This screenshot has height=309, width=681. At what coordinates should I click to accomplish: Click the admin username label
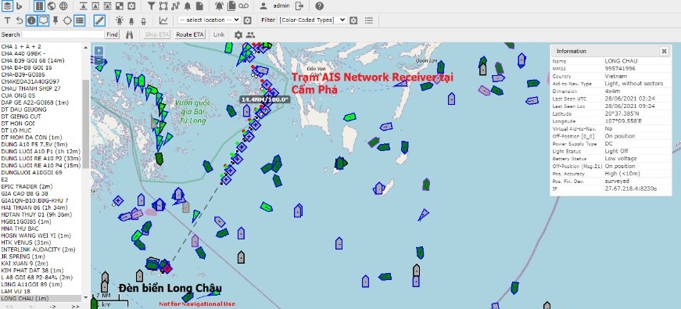click(x=281, y=6)
